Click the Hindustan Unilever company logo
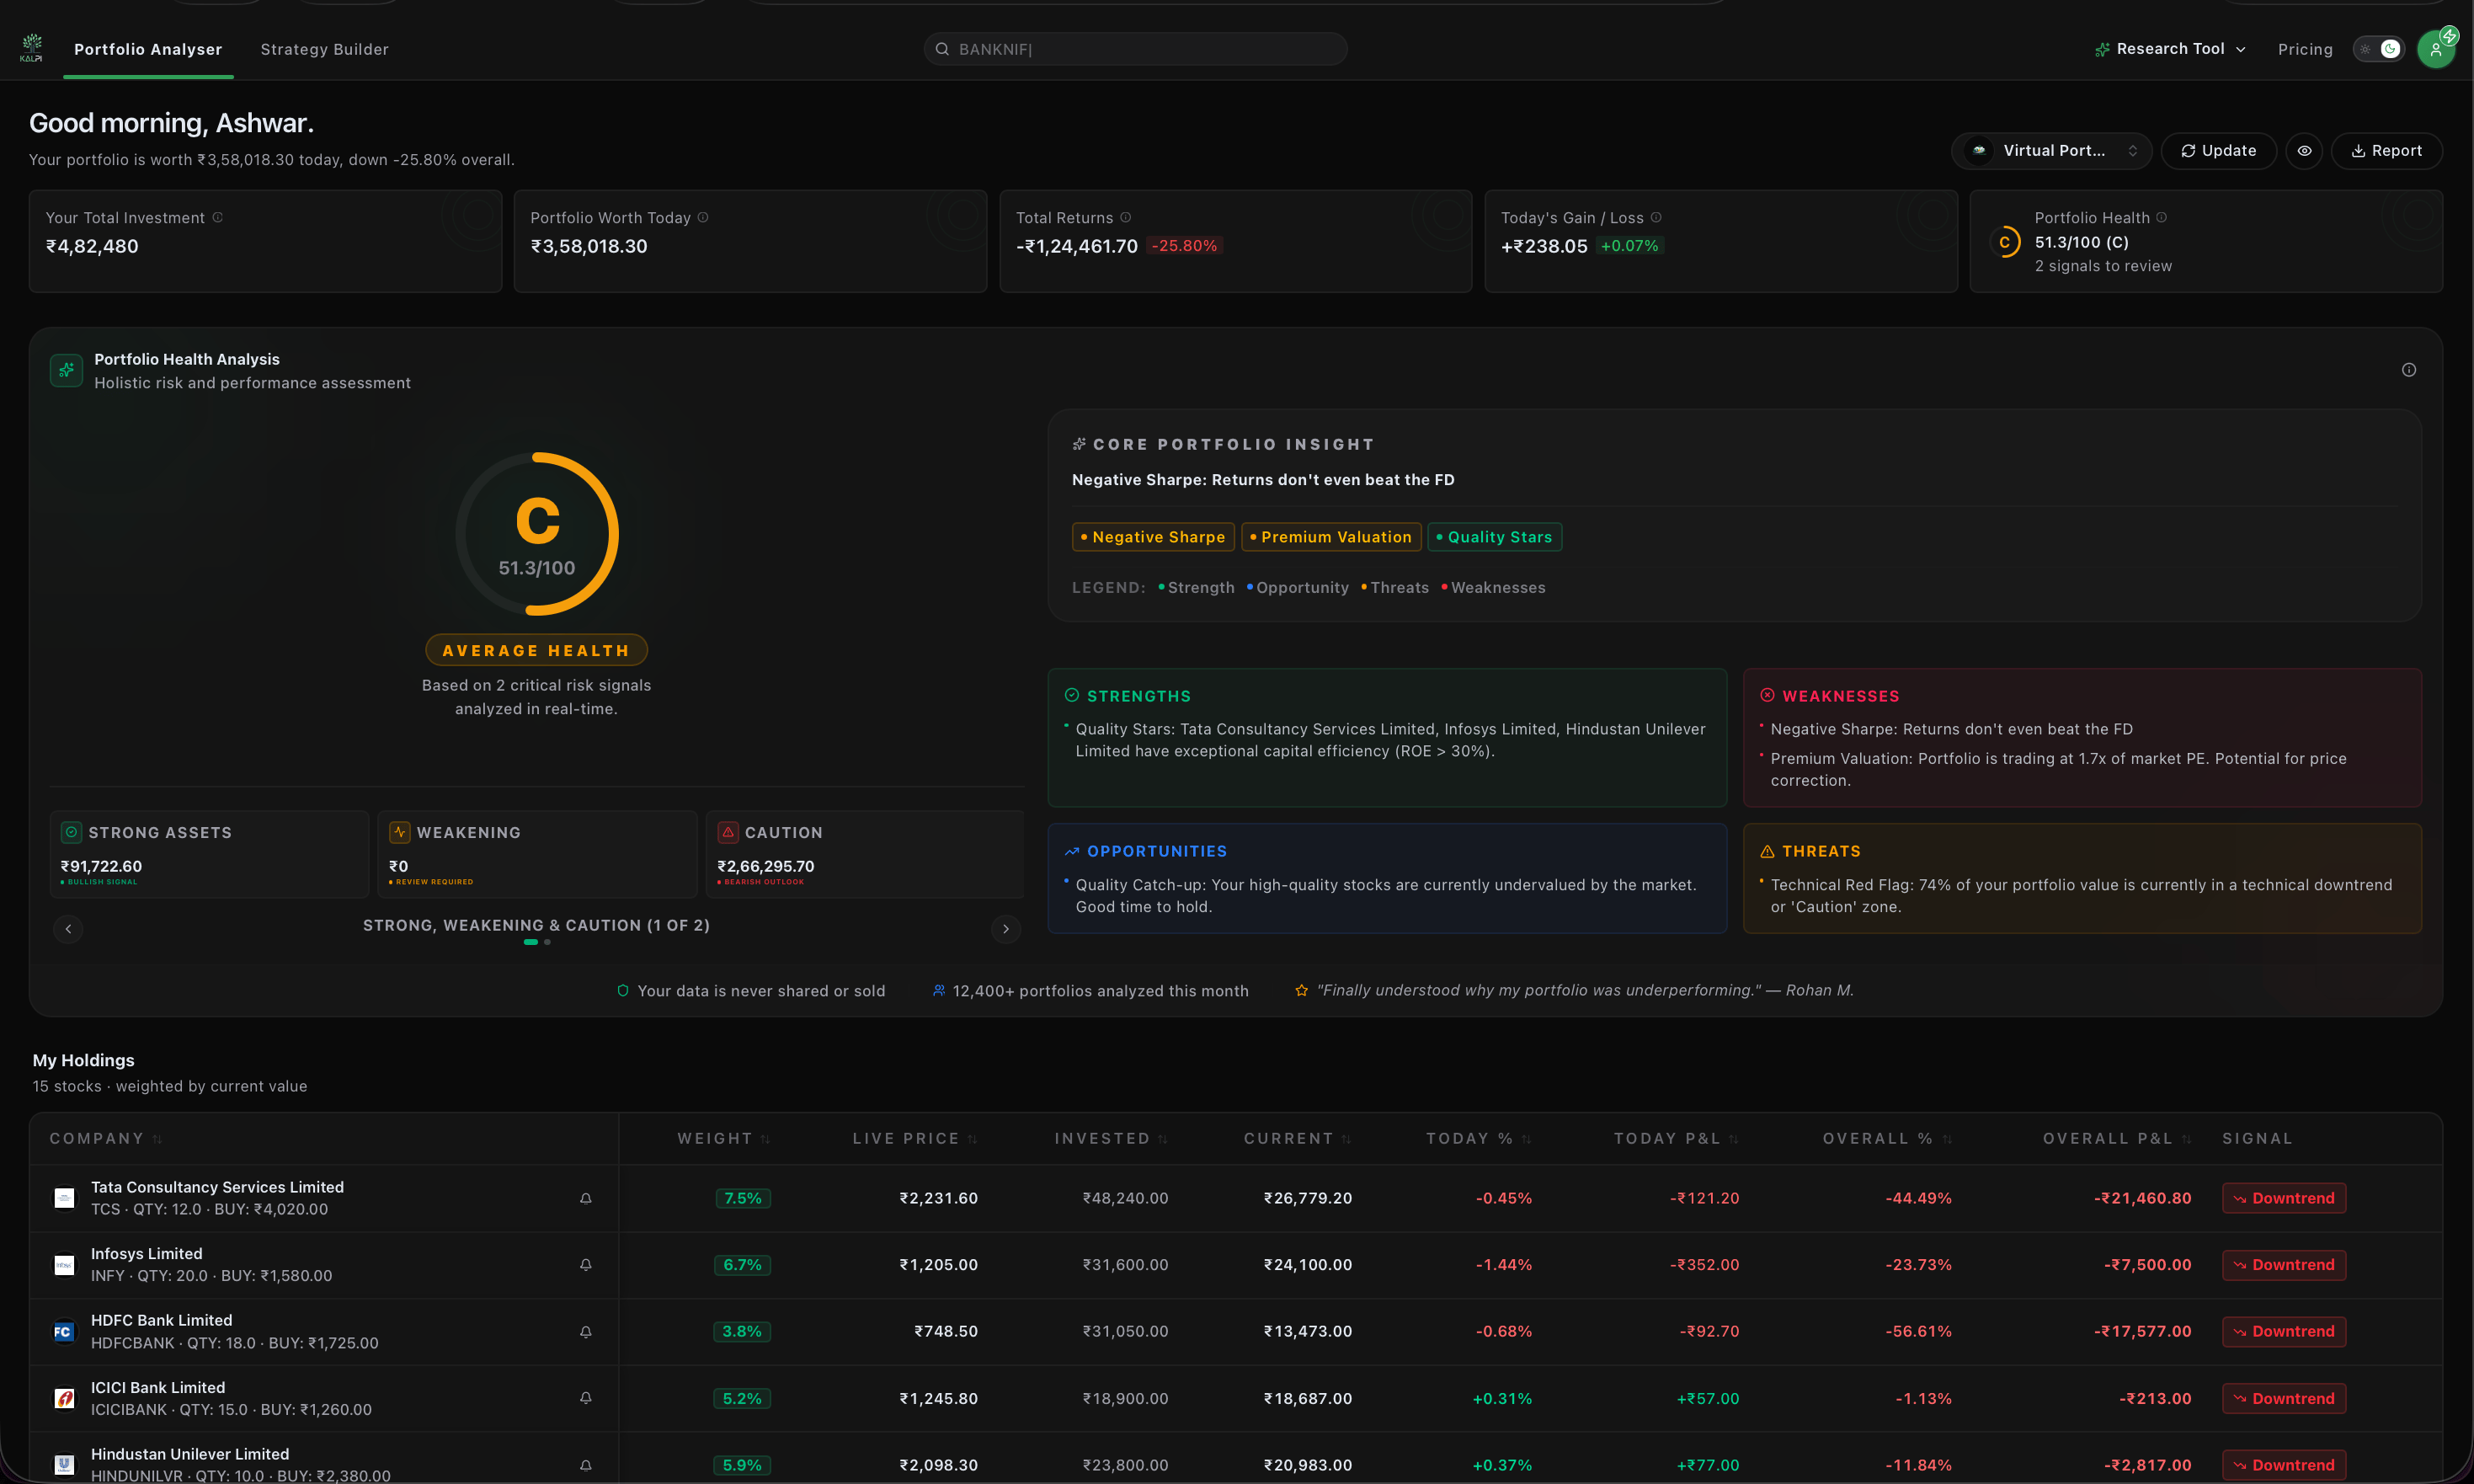 [x=64, y=1464]
